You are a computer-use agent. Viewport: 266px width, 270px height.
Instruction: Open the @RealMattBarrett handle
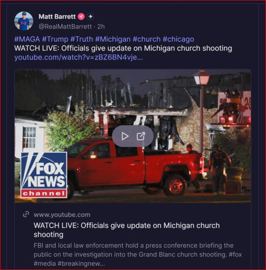65,26
